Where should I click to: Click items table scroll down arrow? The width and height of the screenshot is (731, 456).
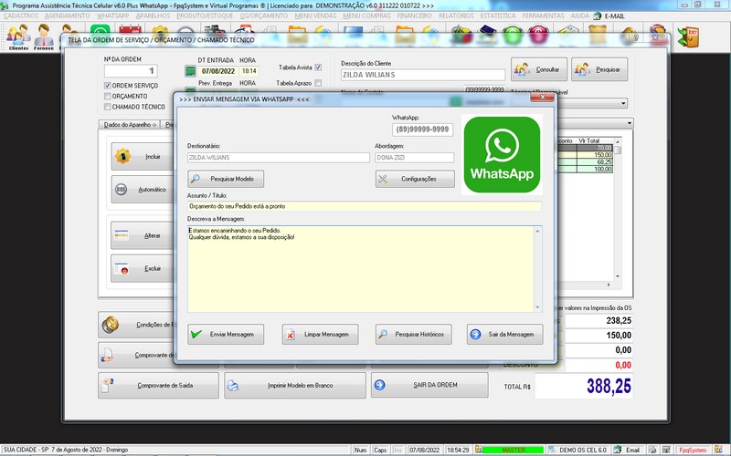(618, 276)
